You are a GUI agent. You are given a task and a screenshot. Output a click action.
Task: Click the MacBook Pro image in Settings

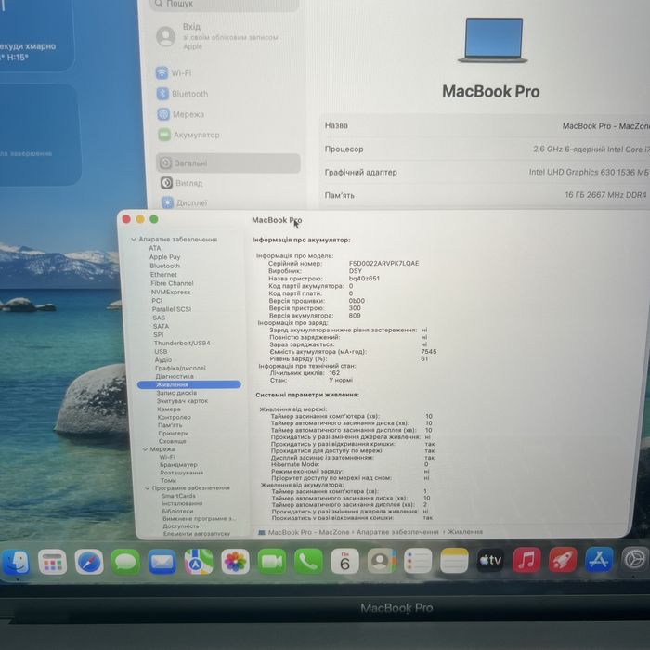[x=492, y=40]
